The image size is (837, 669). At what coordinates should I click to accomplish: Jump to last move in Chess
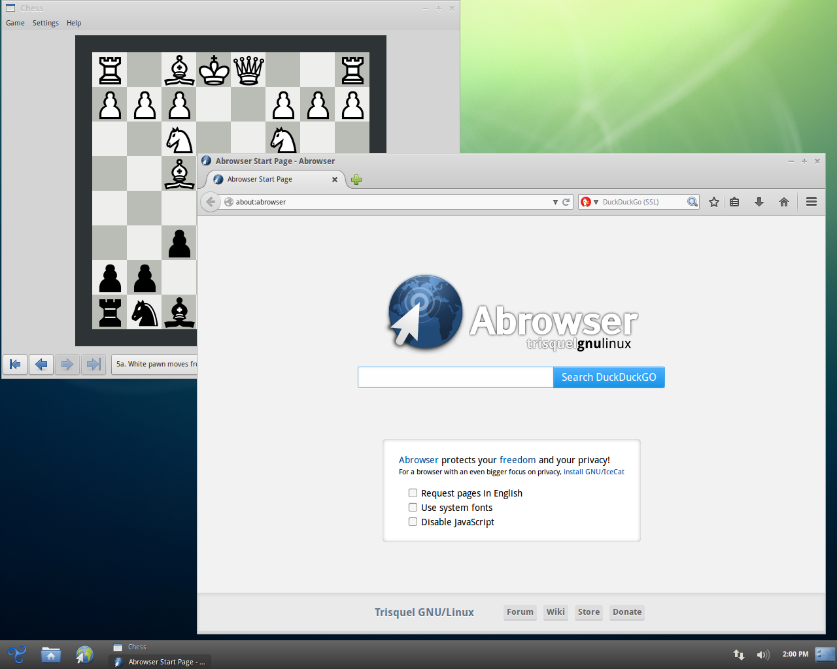94,365
